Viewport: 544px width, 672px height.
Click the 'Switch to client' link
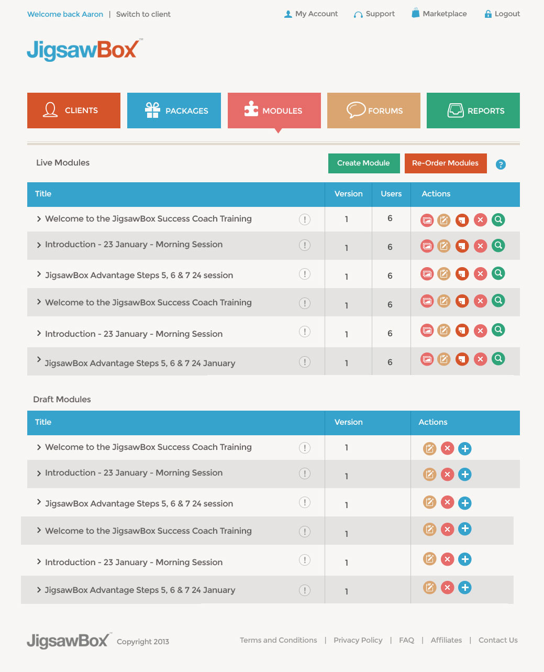(143, 14)
